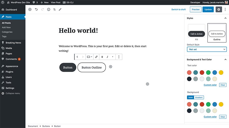
Task: Pick yellow text color swatch
Action: [x=221, y=72]
